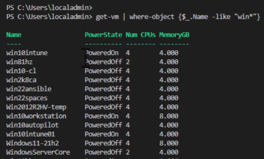Image resolution: width=264 pixels, height=159 pixels.
Task: Click the win10workstation VM name
Action: (x=36, y=116)
